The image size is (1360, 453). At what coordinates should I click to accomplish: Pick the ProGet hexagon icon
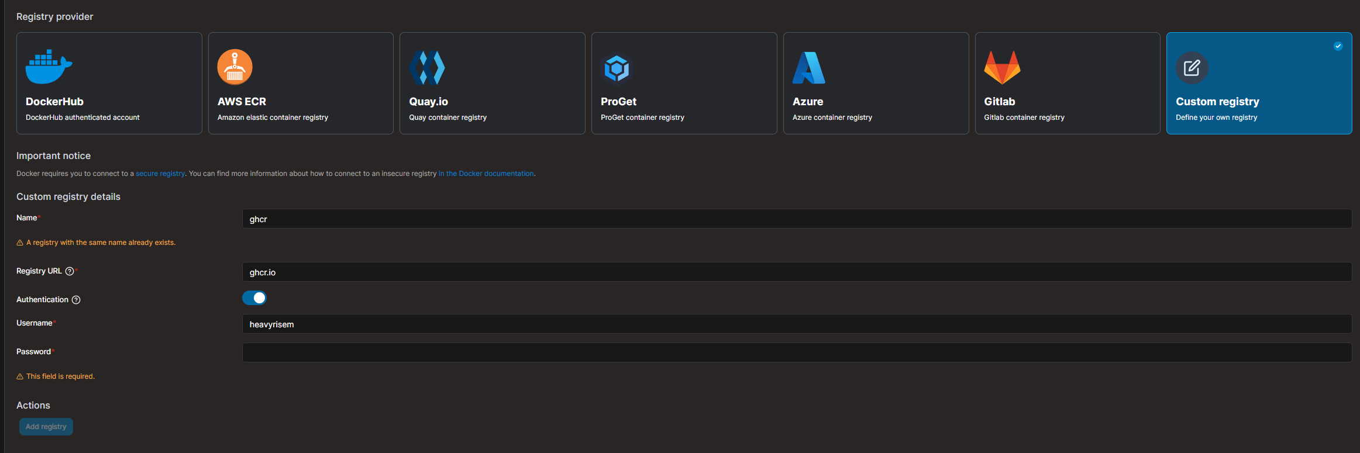coord(617,69)
